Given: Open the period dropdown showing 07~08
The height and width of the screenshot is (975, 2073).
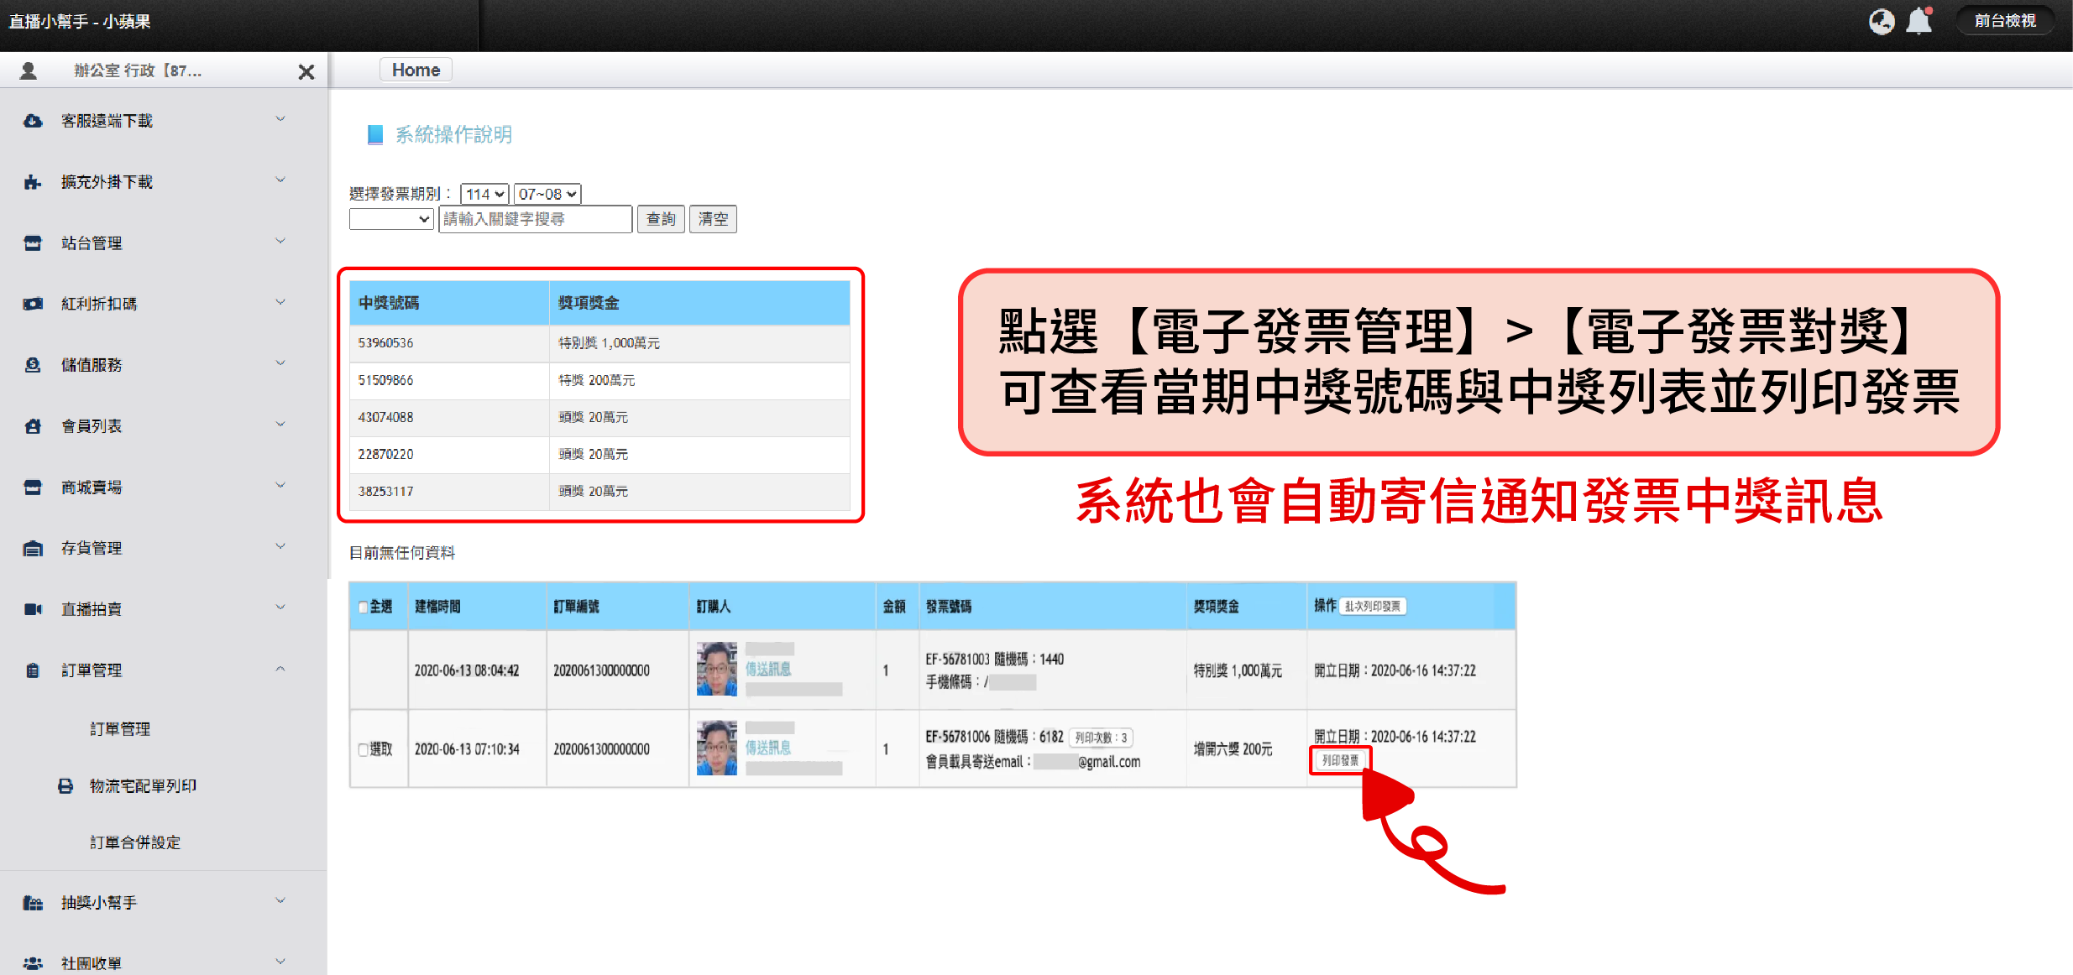Looking at the screenshot, I should pos(547,195).
